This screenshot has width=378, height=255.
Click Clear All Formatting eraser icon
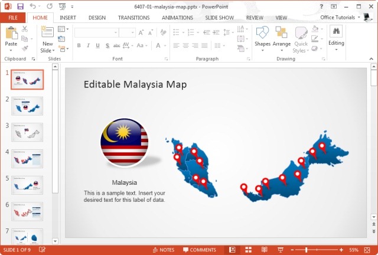point(163,32)
